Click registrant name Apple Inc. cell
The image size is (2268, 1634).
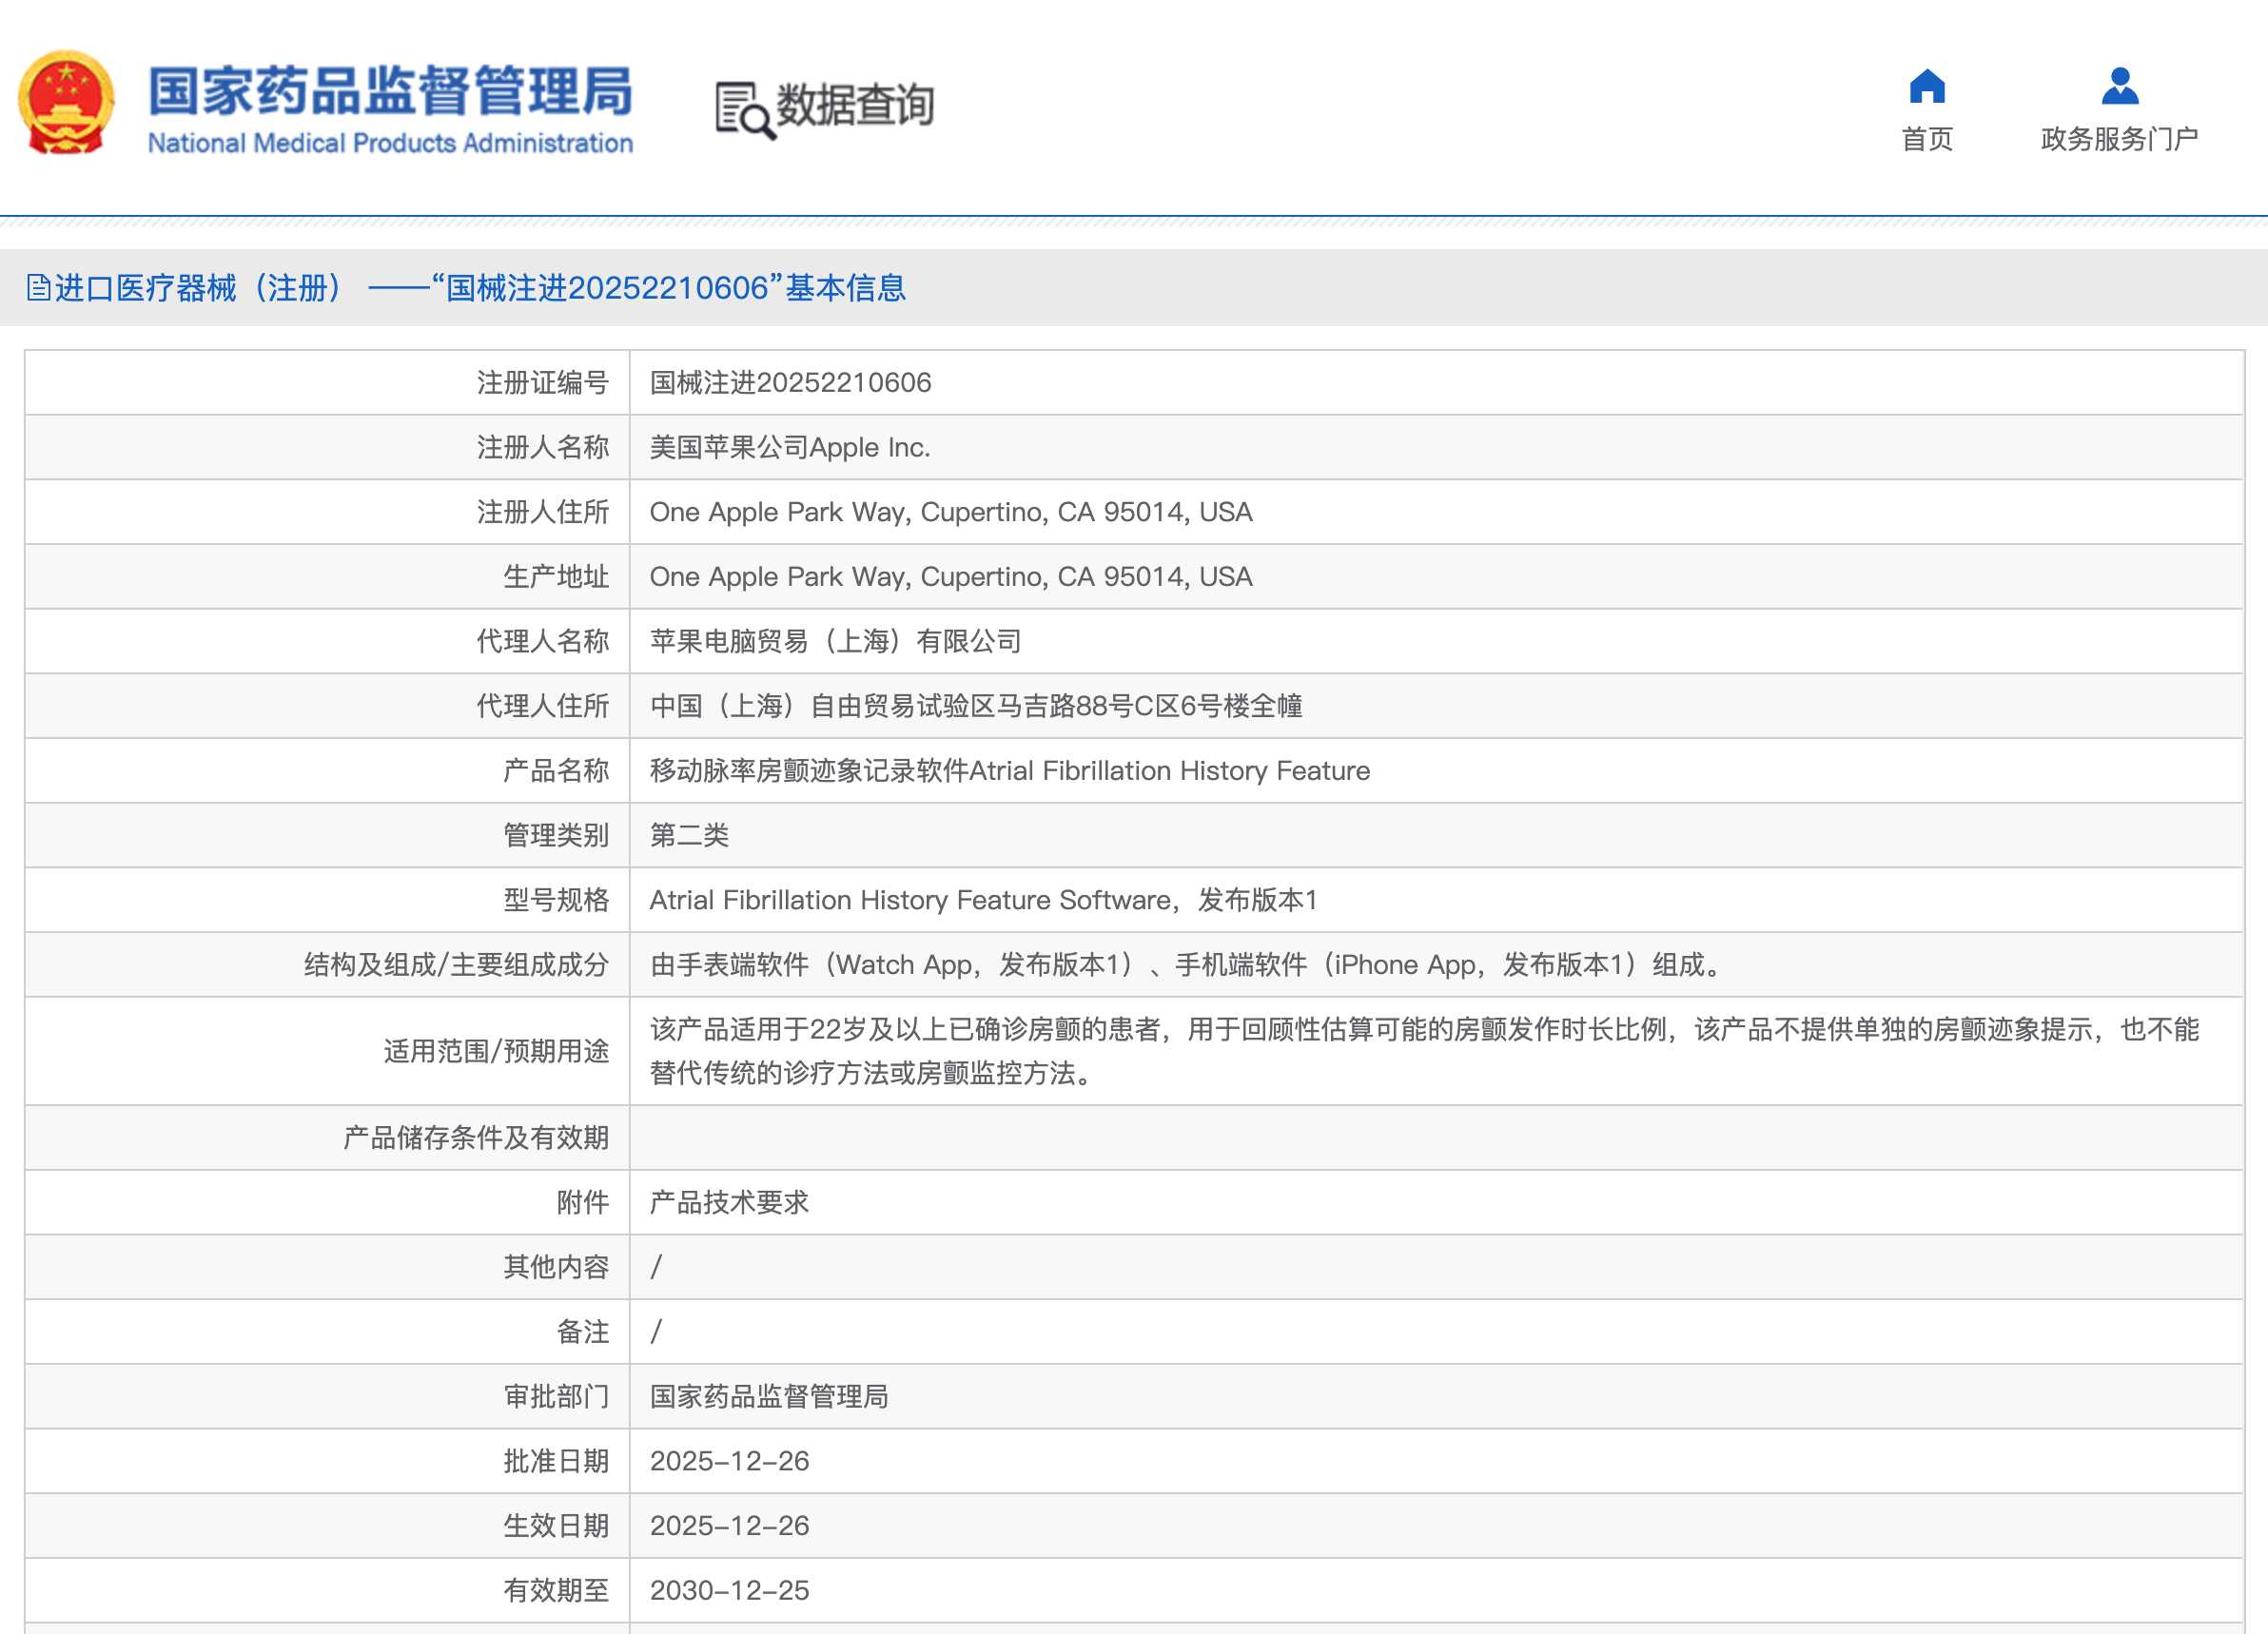tap(789, 447)
